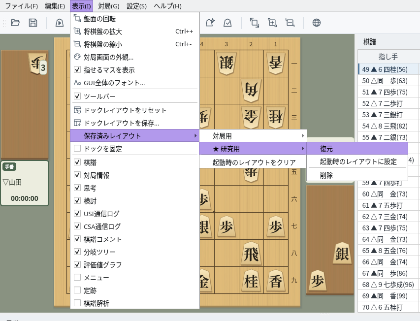Open the ファイル(F) menu
Viewport: 420px width, 321px height.
tap(22, 6)
